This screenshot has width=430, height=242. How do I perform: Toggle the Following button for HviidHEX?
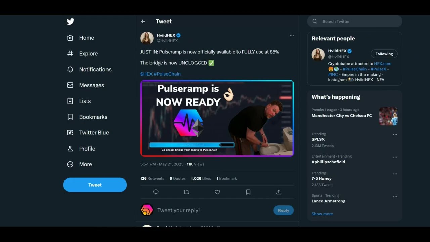tap(384, 54)
